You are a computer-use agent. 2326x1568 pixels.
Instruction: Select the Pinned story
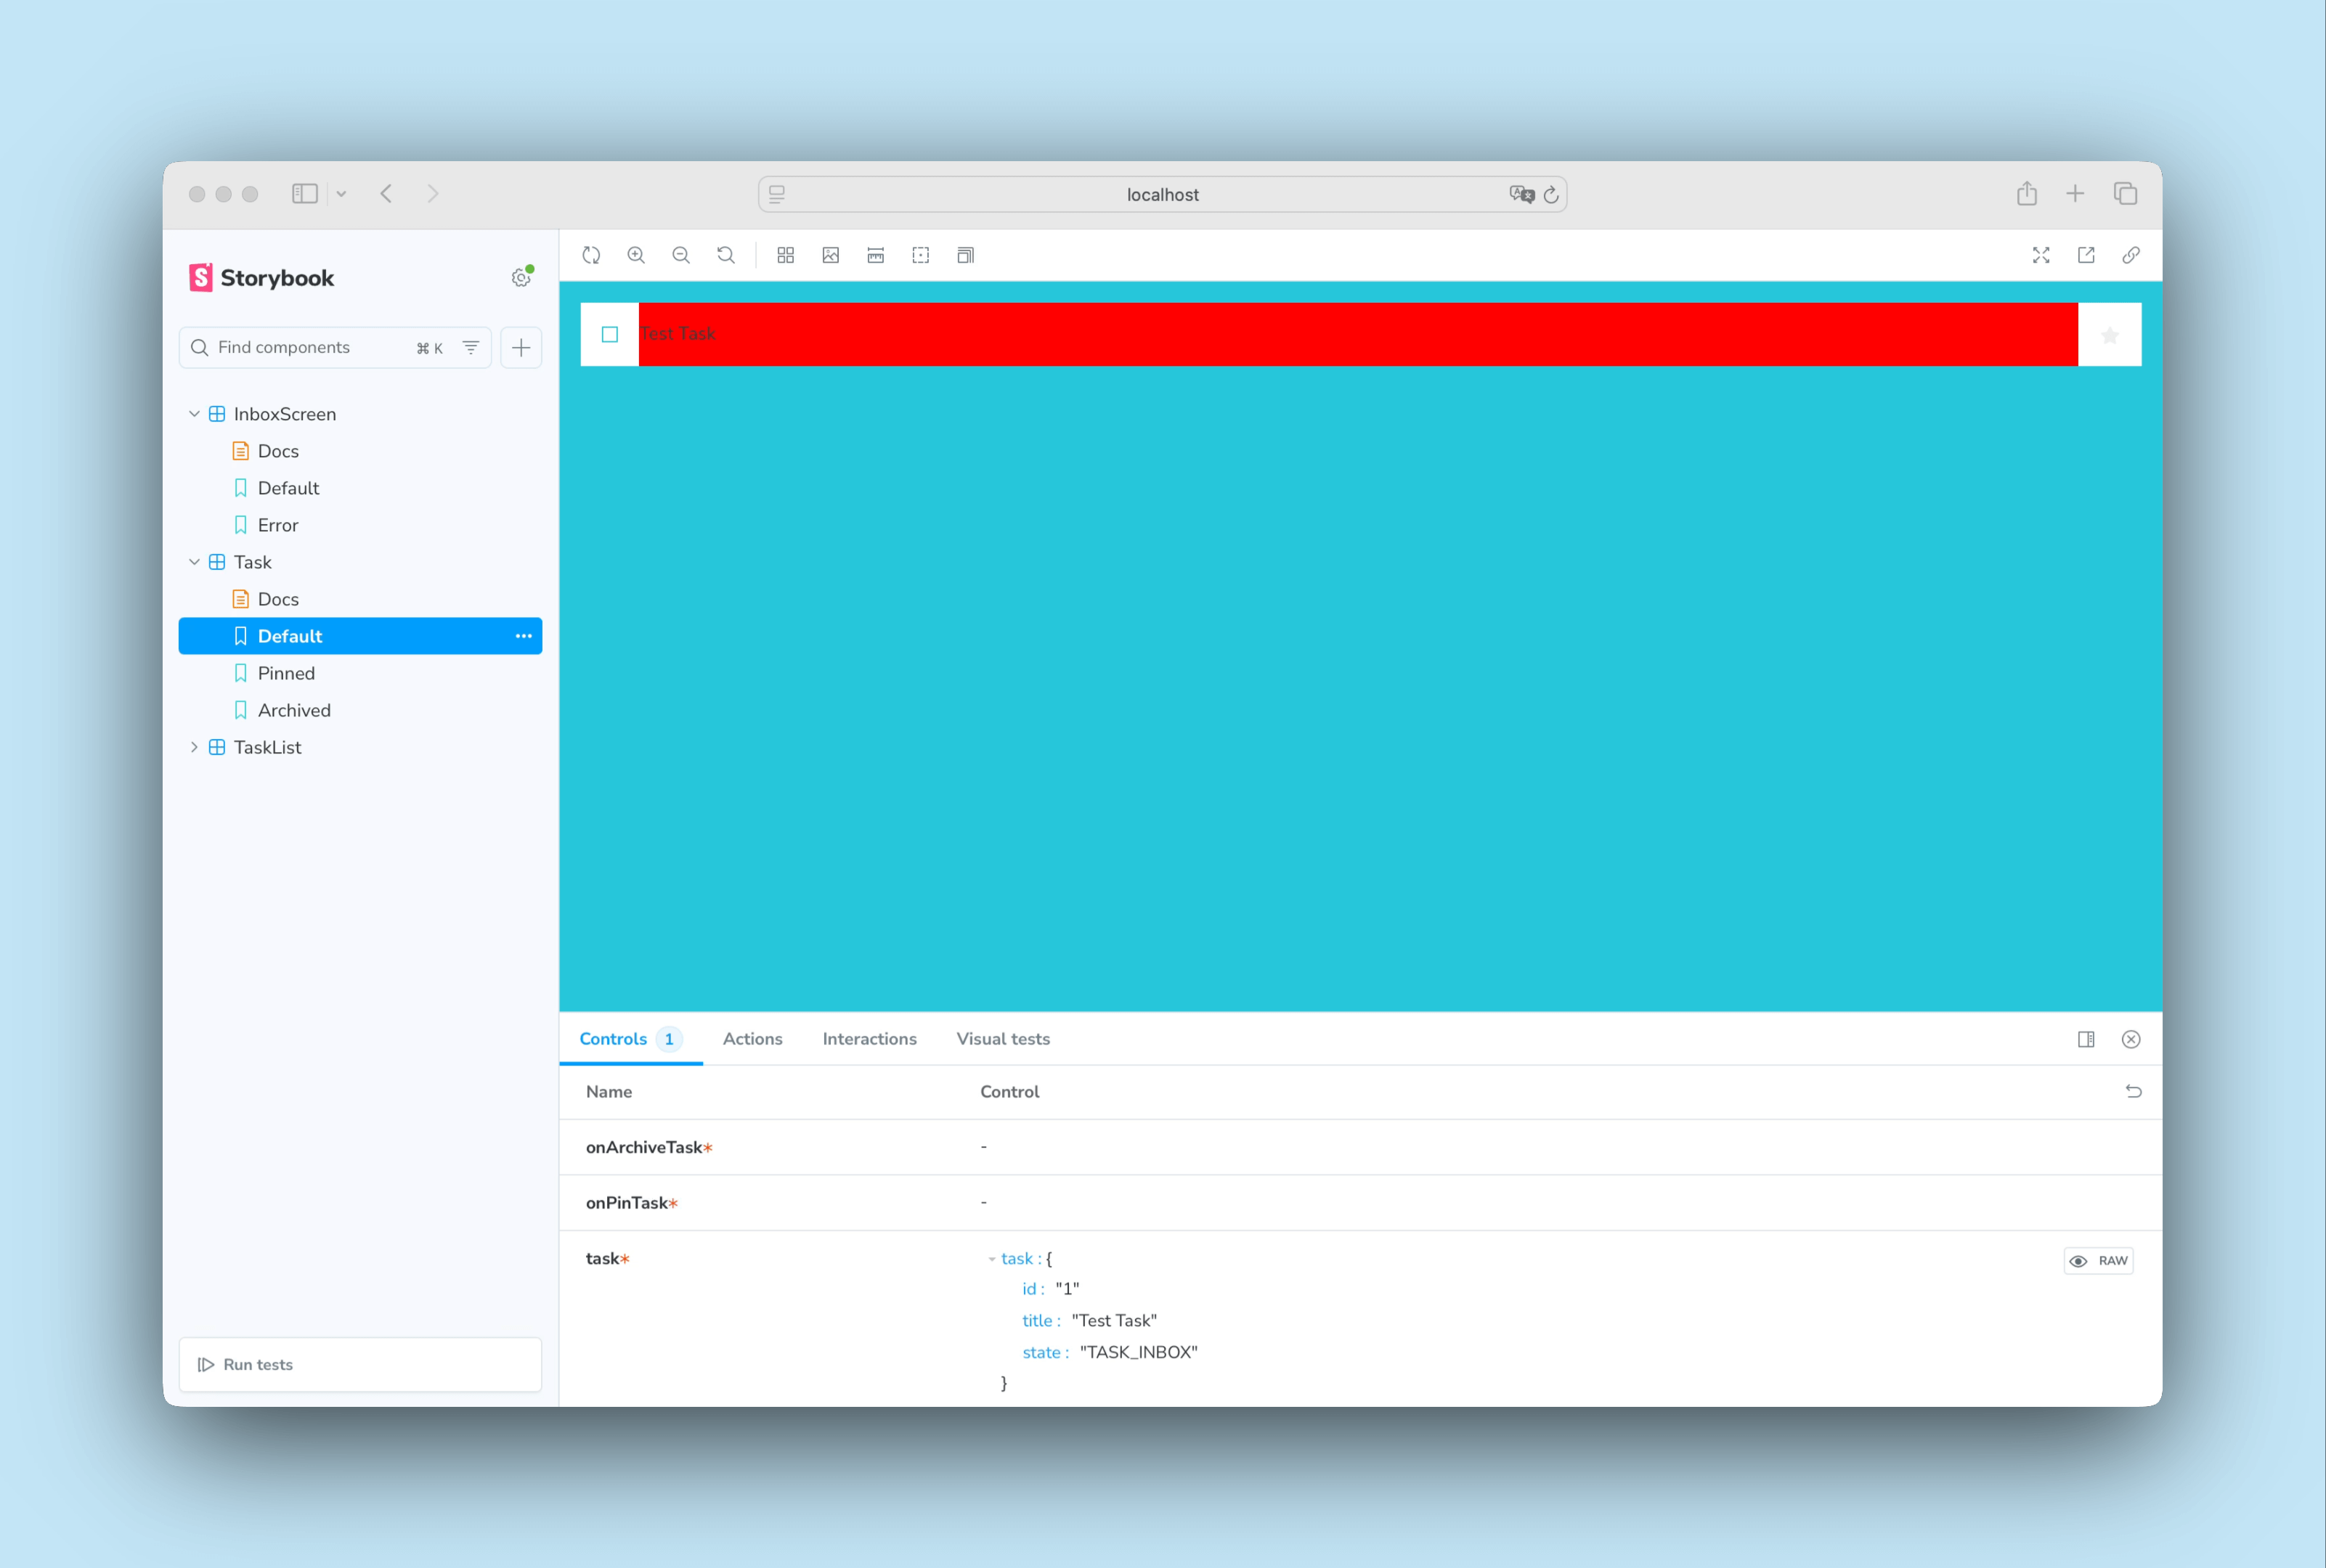click(286, 673)
